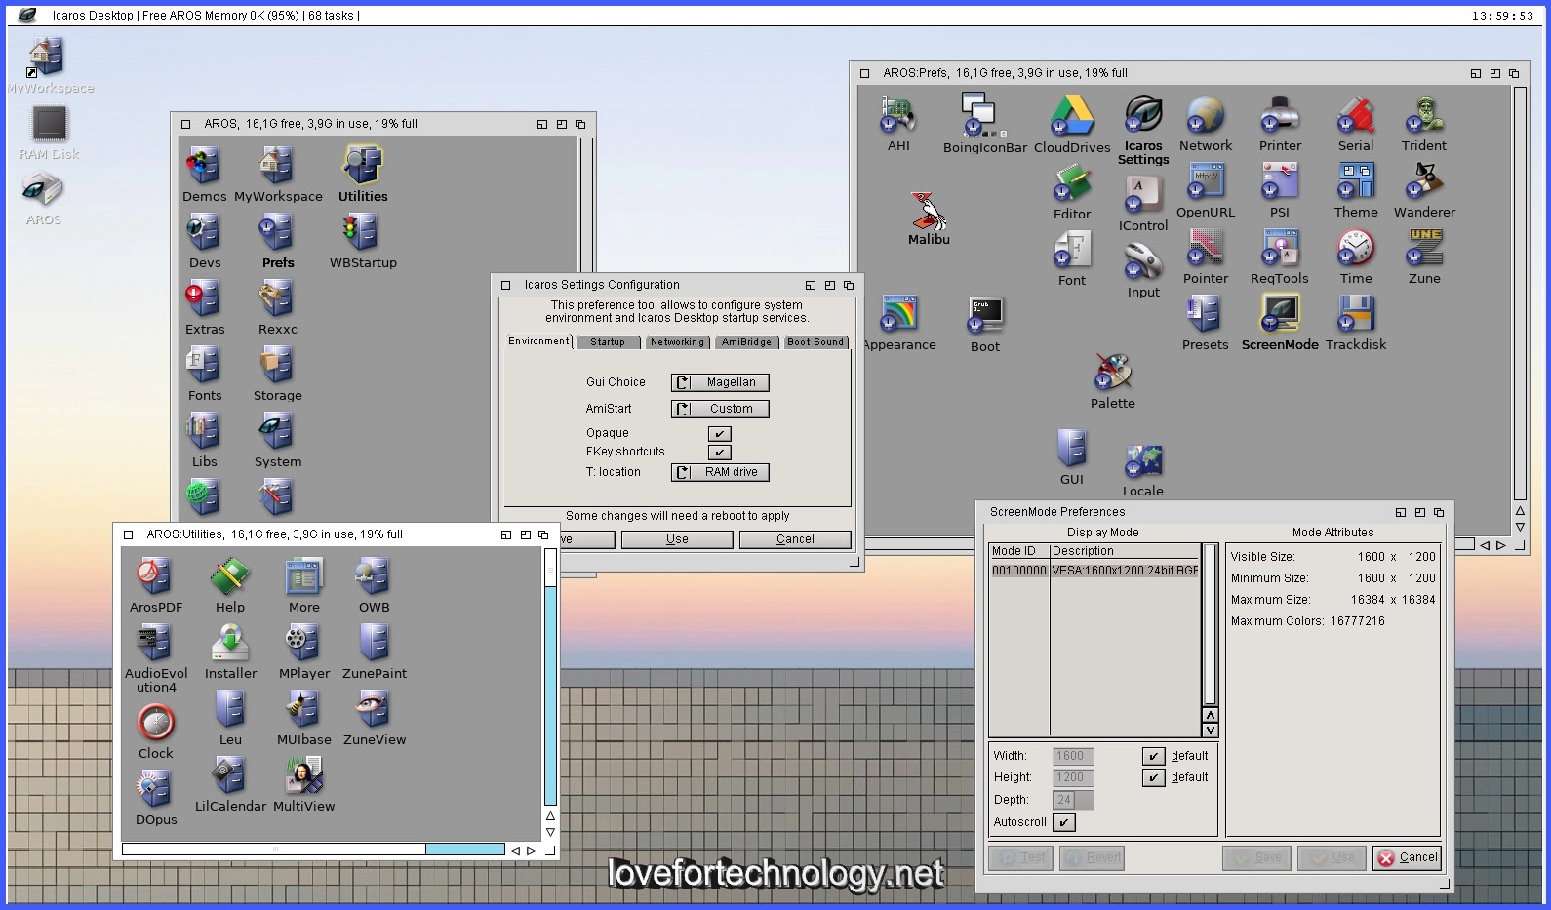
Task: Click Display Mode list scroll down arrow
Action: click(1211, 731)
